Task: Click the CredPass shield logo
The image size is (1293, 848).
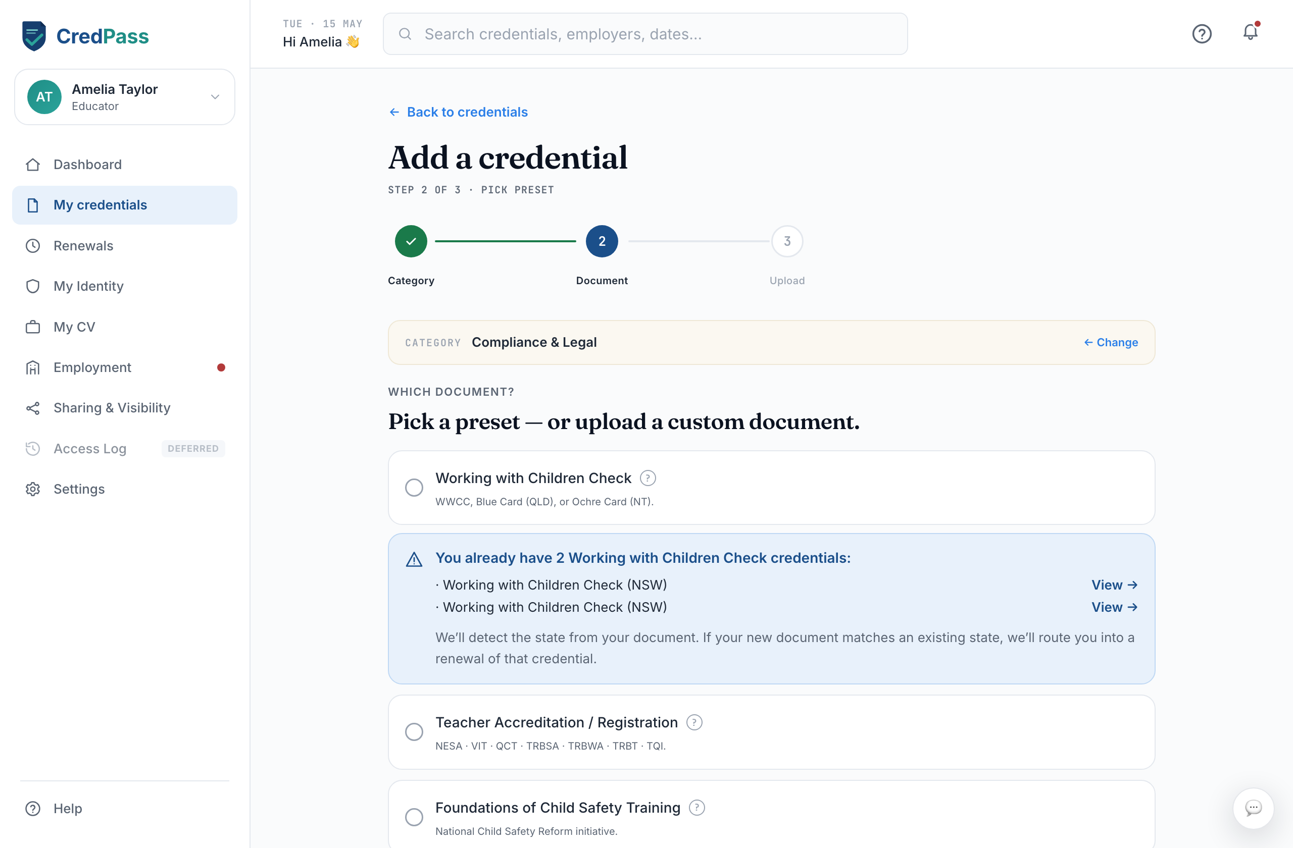Action: click(x=34, y=36)
